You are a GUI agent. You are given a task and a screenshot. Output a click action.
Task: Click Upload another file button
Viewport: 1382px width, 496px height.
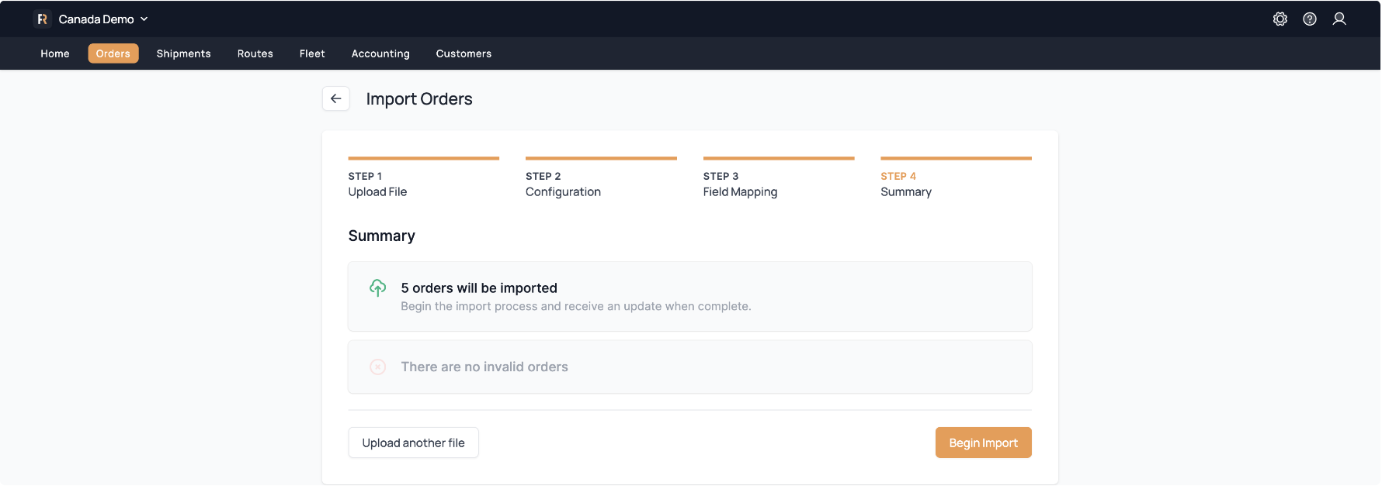(413, 443)
